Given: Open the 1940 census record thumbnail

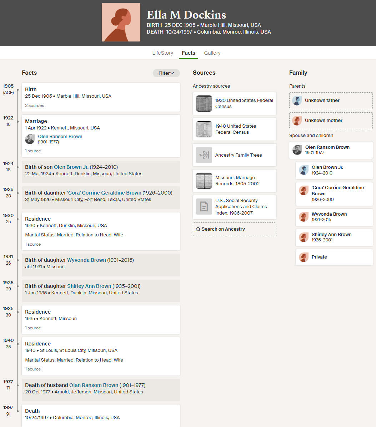Looking at the screenshot, I should 204,129.
